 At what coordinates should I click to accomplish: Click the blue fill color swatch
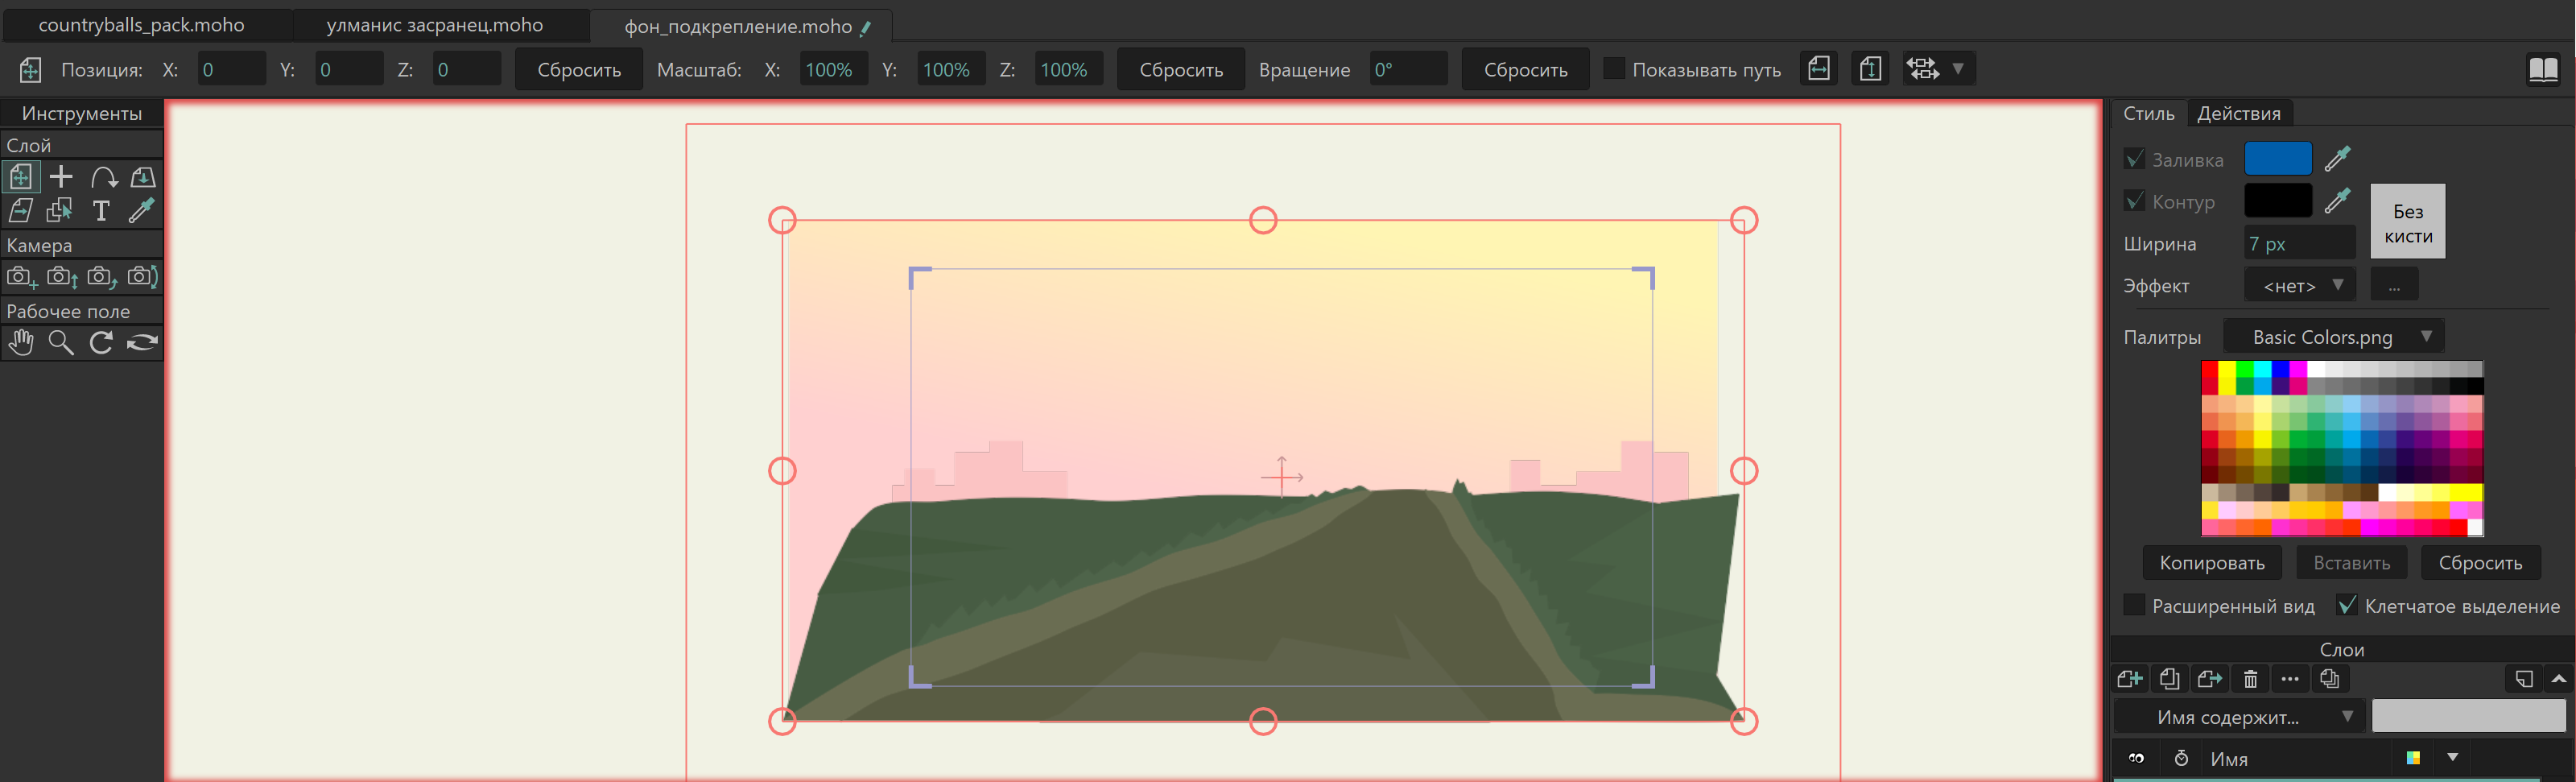point(2278,158)
